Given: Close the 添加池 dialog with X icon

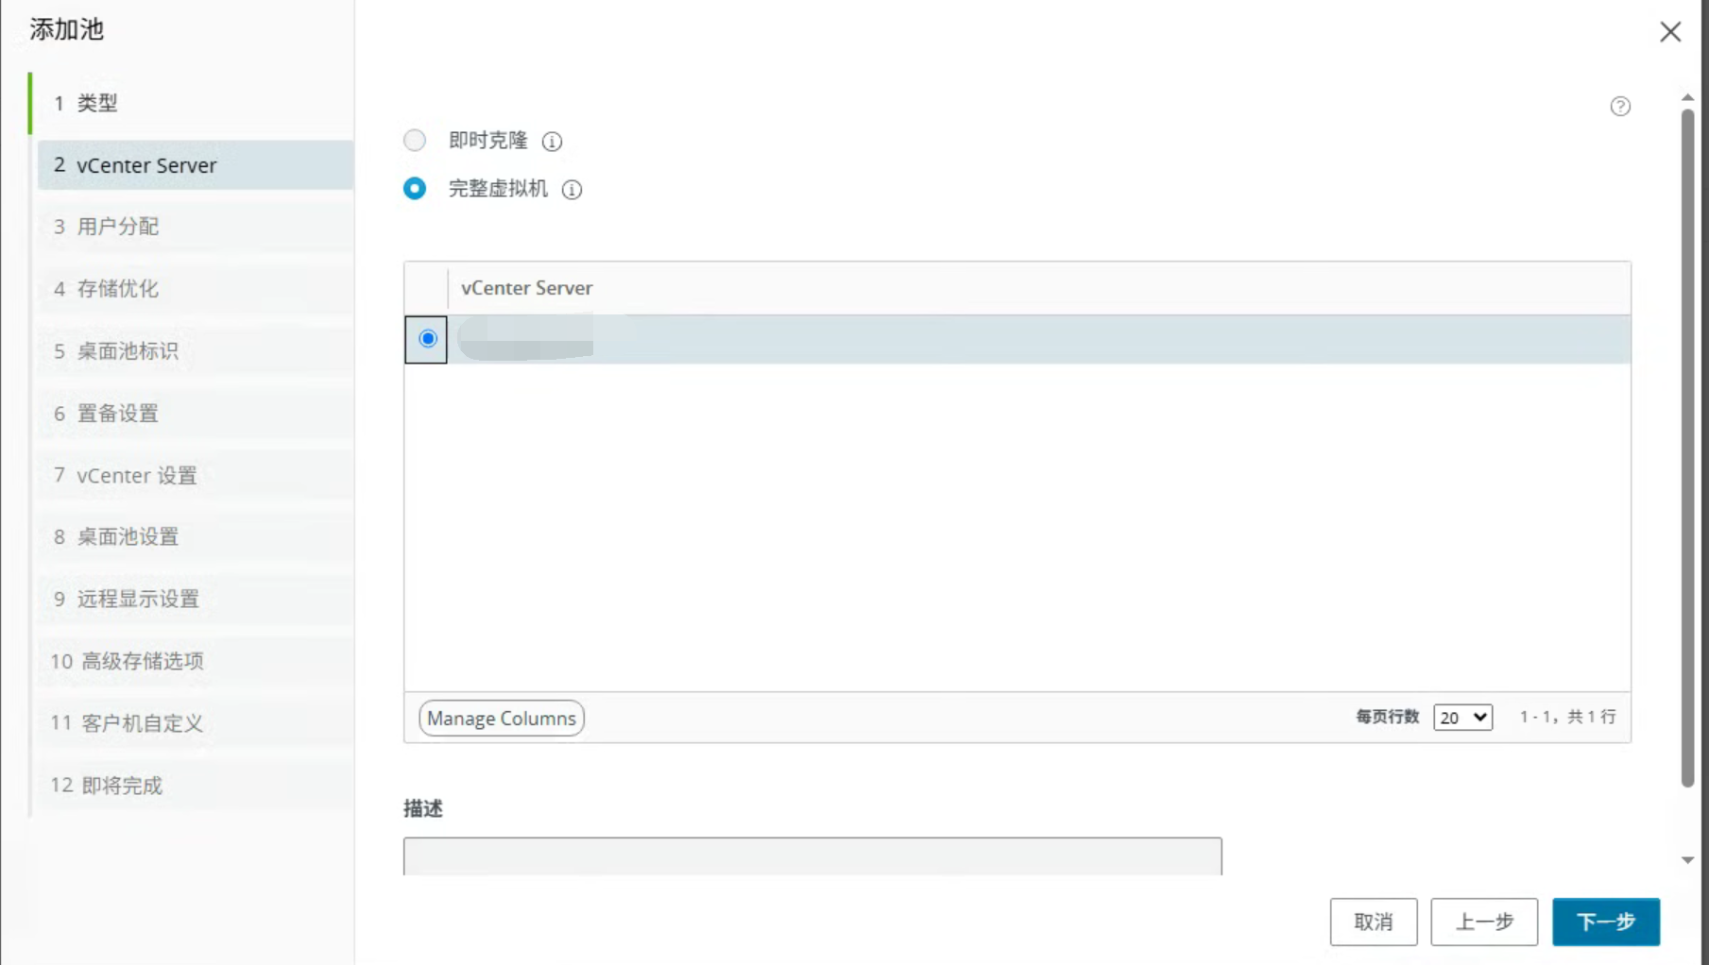Looking at the screenshot, I should pyautogui.click(x=1670, y=31).
